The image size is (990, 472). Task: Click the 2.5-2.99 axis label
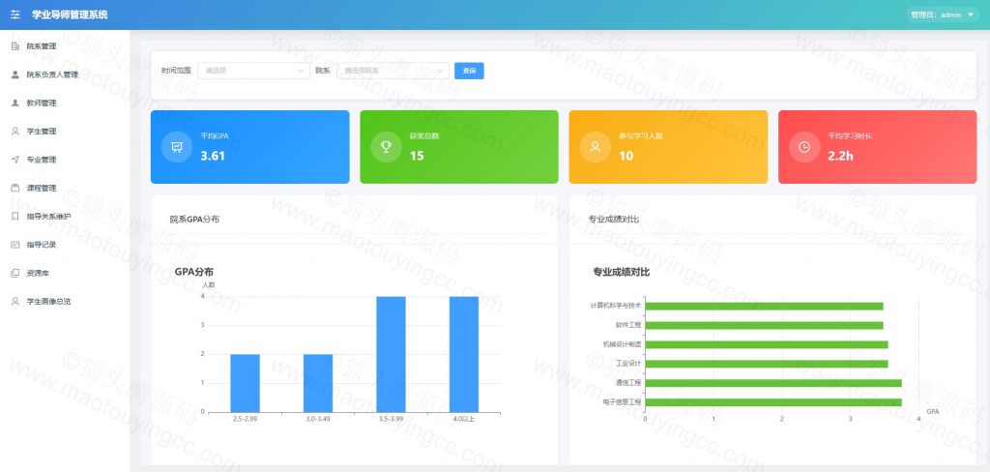click(x=245, y=420)
